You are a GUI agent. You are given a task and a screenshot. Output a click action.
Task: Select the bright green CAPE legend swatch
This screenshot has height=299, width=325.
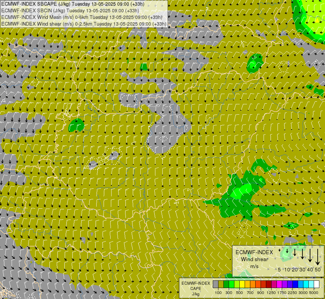click(x=231, y=284)
